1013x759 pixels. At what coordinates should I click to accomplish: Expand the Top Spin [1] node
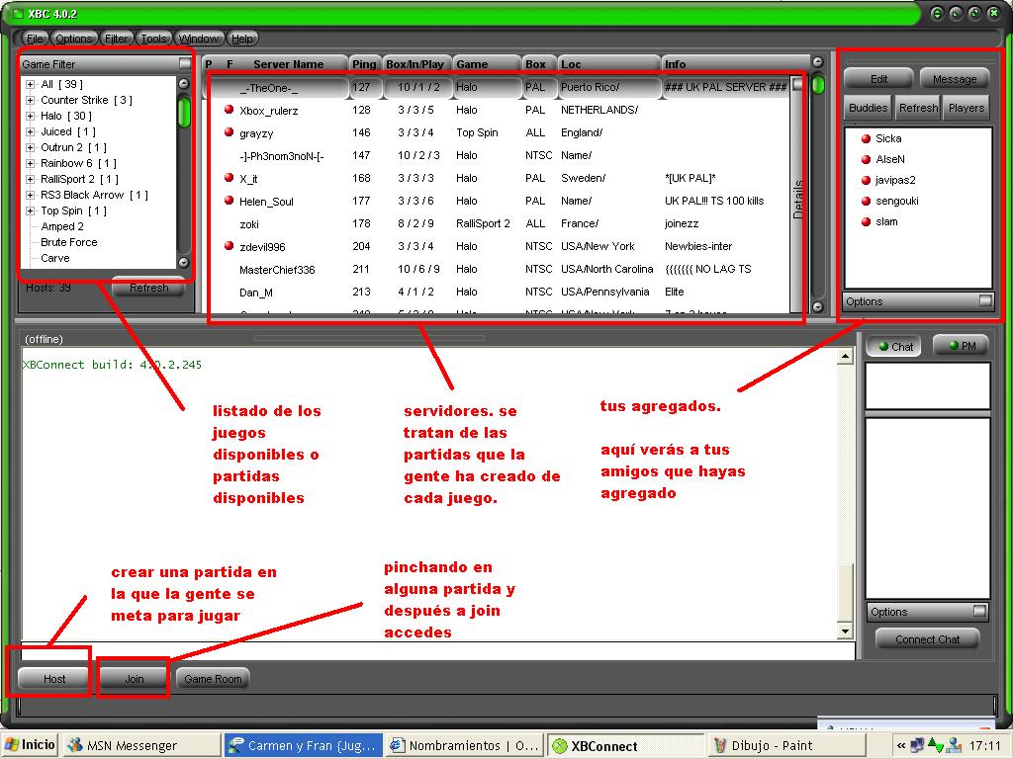coord(30,211)
